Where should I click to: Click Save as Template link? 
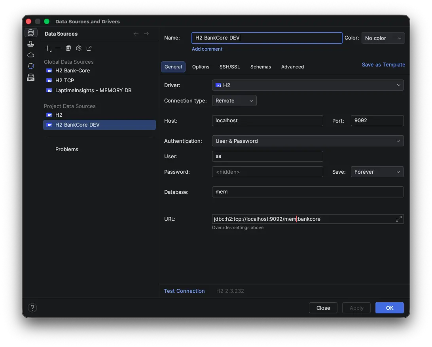(383, 64)
